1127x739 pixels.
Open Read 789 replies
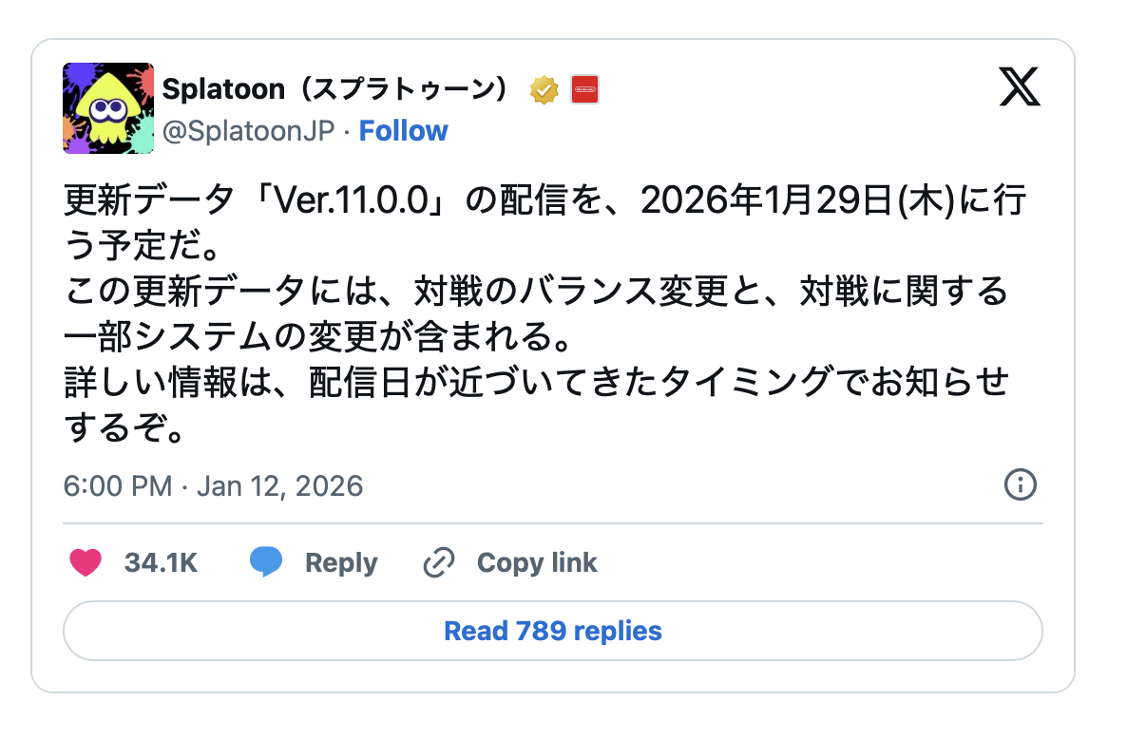552,631
